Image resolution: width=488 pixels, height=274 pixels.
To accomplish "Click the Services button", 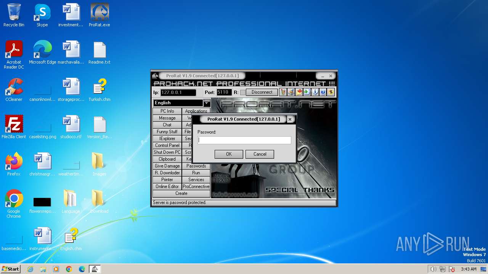I will [196, 180].
